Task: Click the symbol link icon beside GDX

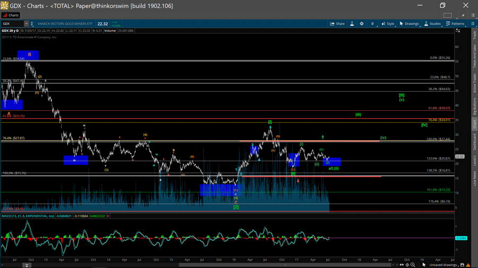Action: tap(33, 24)
